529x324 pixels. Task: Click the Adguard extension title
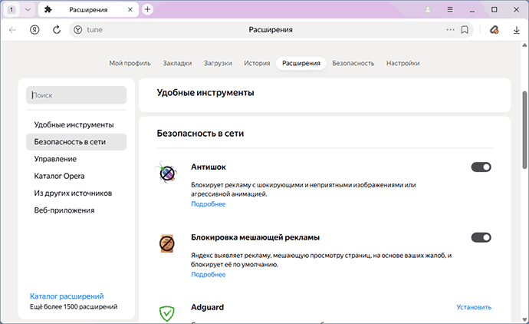coord(208,307)
